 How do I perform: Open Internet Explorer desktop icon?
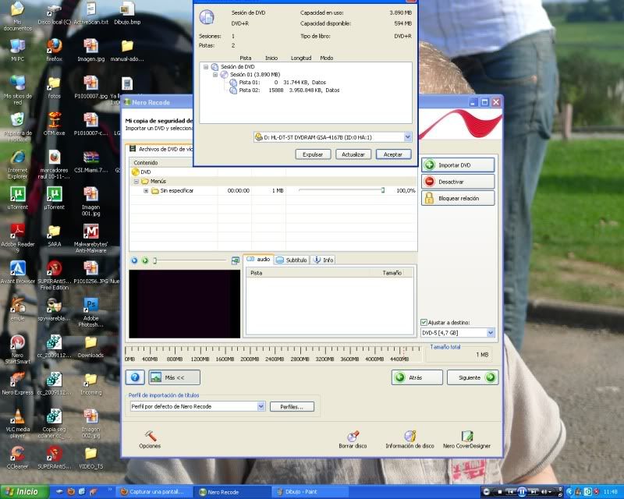[17, 165]
